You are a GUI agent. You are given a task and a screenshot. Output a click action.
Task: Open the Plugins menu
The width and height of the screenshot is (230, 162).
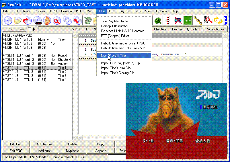(x=124, y=11)
